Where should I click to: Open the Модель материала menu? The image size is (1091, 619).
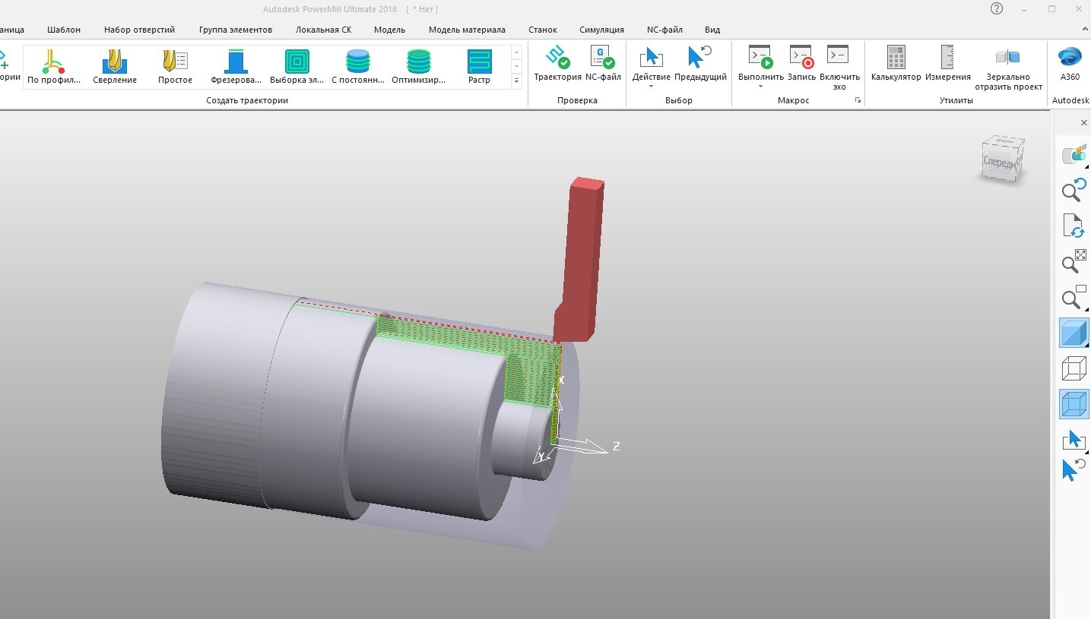pos(468,29)
